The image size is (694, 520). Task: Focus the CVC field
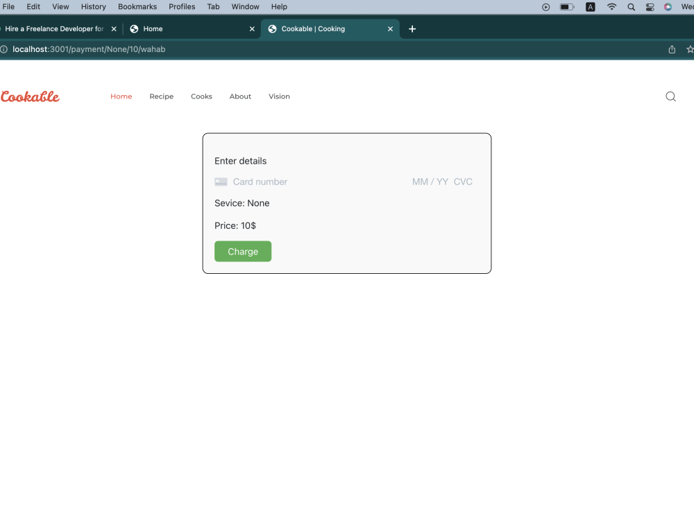pyautogui.click(x=463, y=182)
